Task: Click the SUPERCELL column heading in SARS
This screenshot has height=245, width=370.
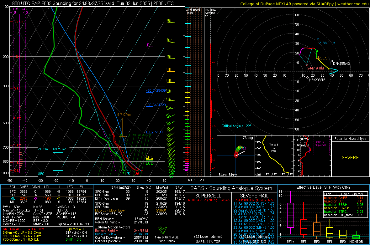Action: pyautogui.click(x=208, y=196)
